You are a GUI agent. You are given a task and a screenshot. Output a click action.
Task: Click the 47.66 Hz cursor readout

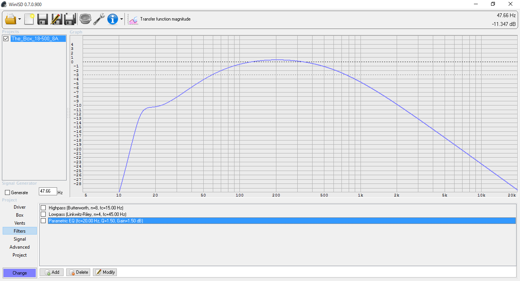506,16
